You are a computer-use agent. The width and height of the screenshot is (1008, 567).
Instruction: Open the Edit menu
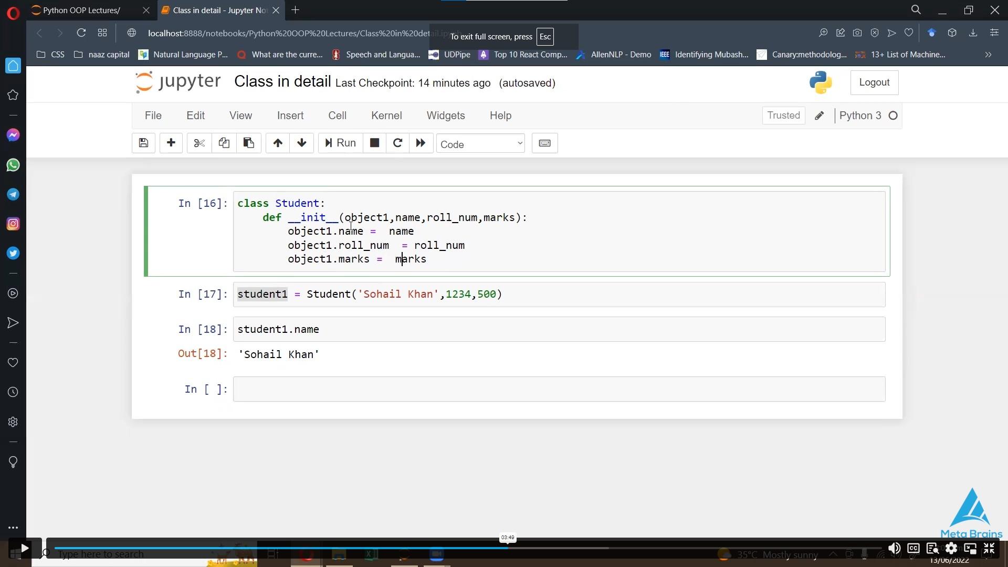point(195,115)
